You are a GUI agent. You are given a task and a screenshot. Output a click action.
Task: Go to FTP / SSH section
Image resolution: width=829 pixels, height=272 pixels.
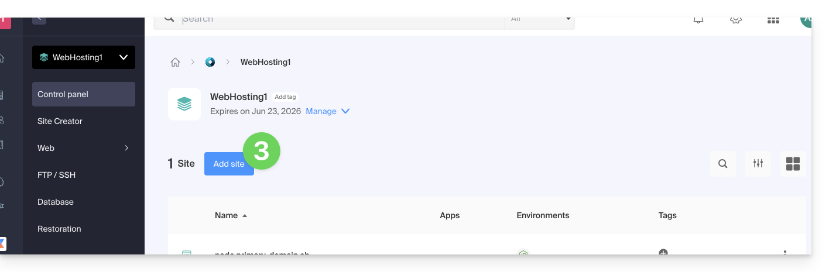(56, 175)
